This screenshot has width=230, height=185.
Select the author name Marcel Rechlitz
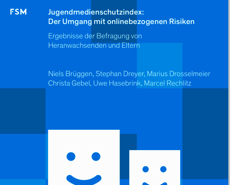pyautogui.click(x=168, y=83)
